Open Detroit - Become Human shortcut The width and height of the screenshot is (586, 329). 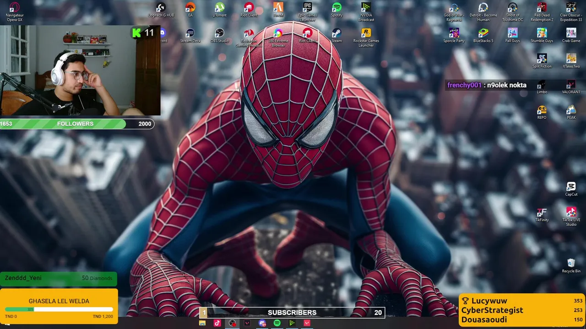pyautogui.click(x=483, y=12)
